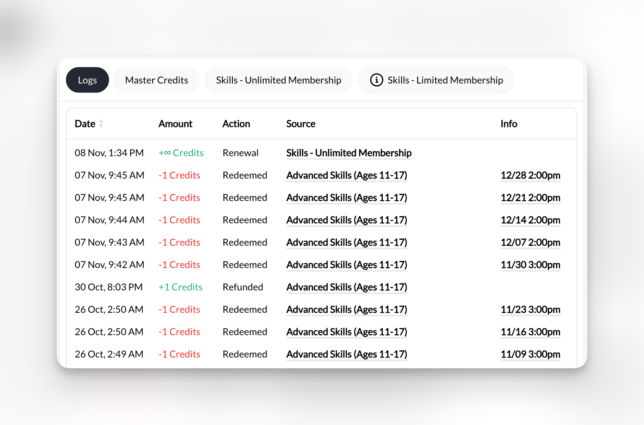Open the Skills - Unlimited Membership renewal source link
Image resolution: width=644 pixels, height=425 pixels.
point(348,153)
